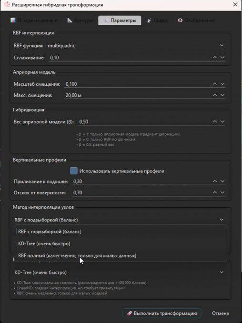Switch to the Отображение tab
242x323 pixels.
[x=196, y=20]
